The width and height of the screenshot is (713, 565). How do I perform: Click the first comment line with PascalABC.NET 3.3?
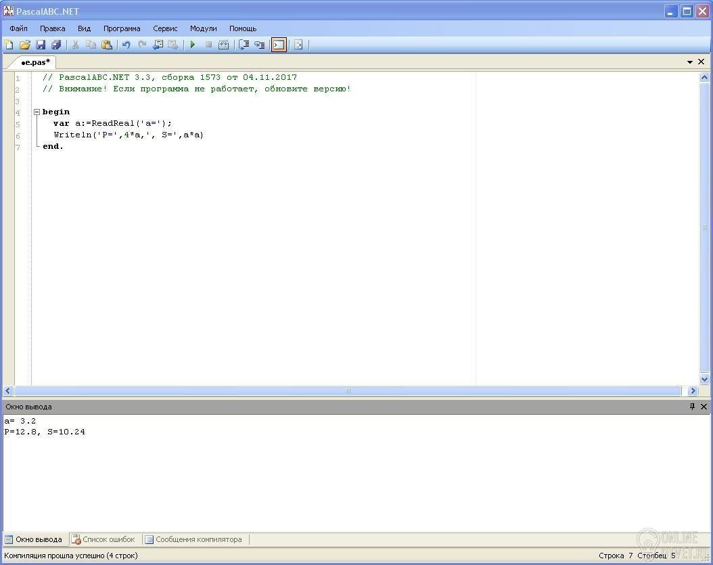click(x=170, y=77)
